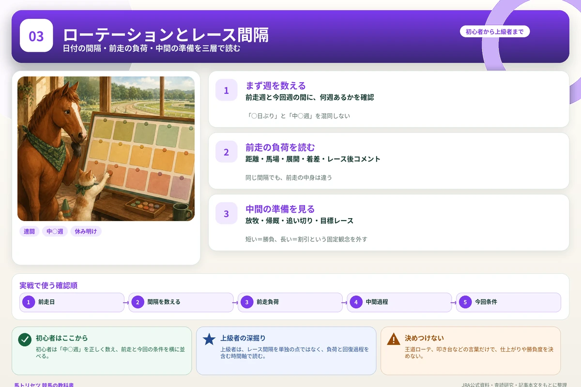581x387 pixels.
Task: Open the horse and cat calendar illustration
Action: (x=106, y=149)
